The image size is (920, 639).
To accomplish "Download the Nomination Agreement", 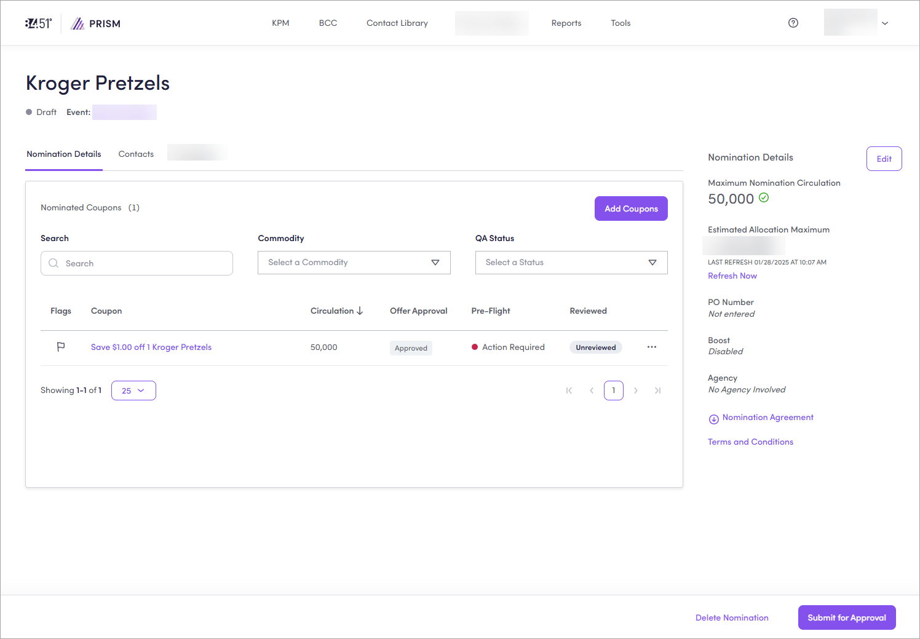I will [x=761, y=418].
